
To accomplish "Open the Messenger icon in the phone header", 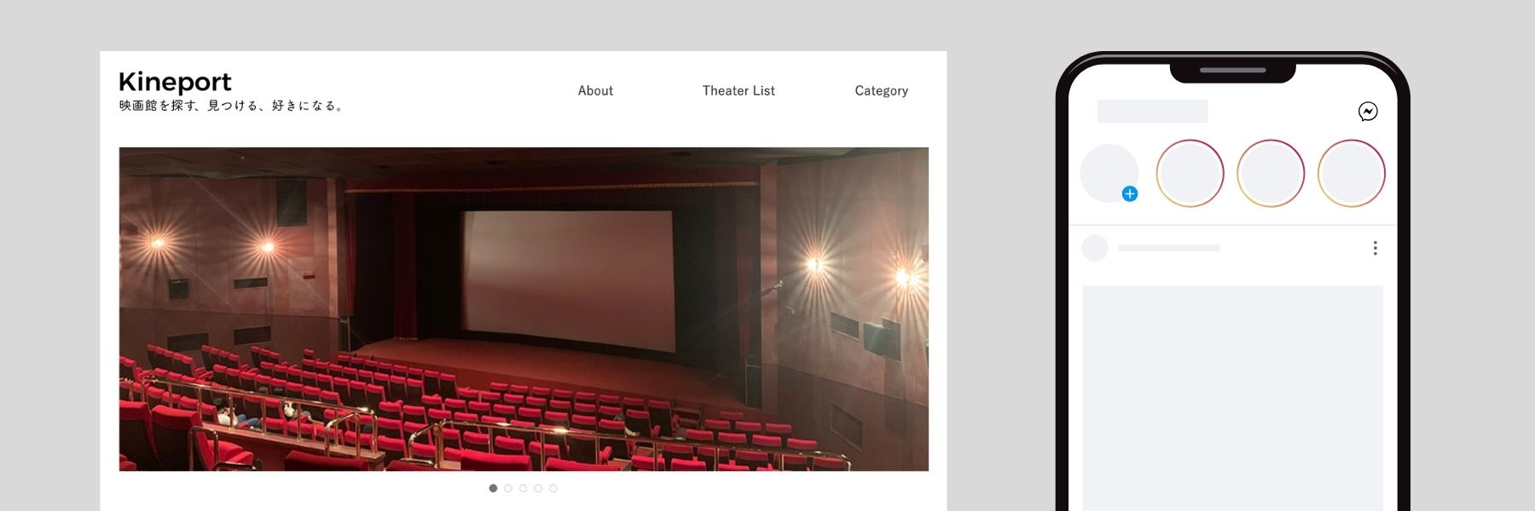I will coord(1368,112).
